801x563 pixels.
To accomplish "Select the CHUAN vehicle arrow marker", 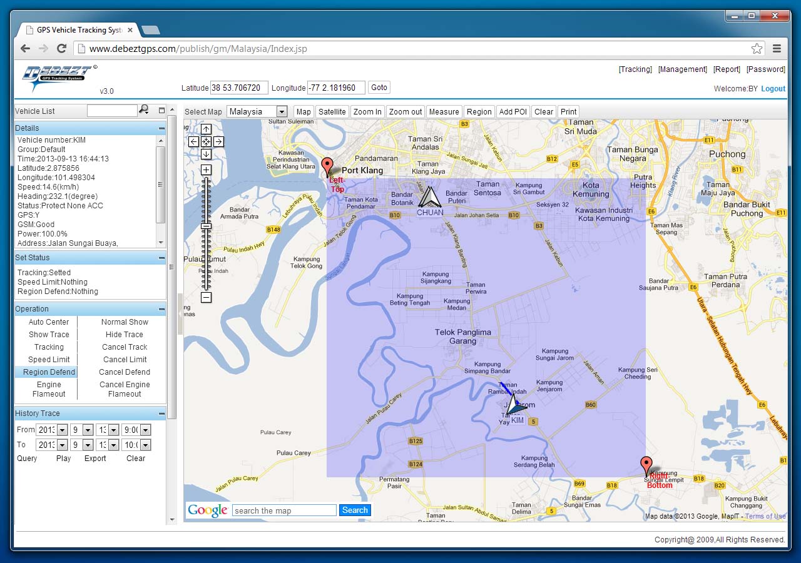I will (430, 197).
